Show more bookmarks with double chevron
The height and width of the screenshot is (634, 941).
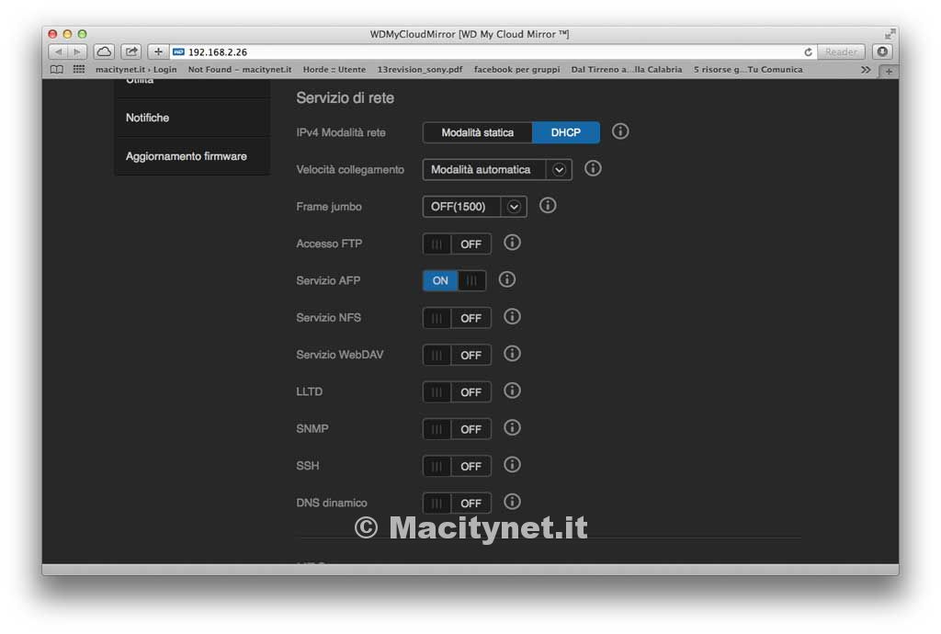(x=866, y=70)
